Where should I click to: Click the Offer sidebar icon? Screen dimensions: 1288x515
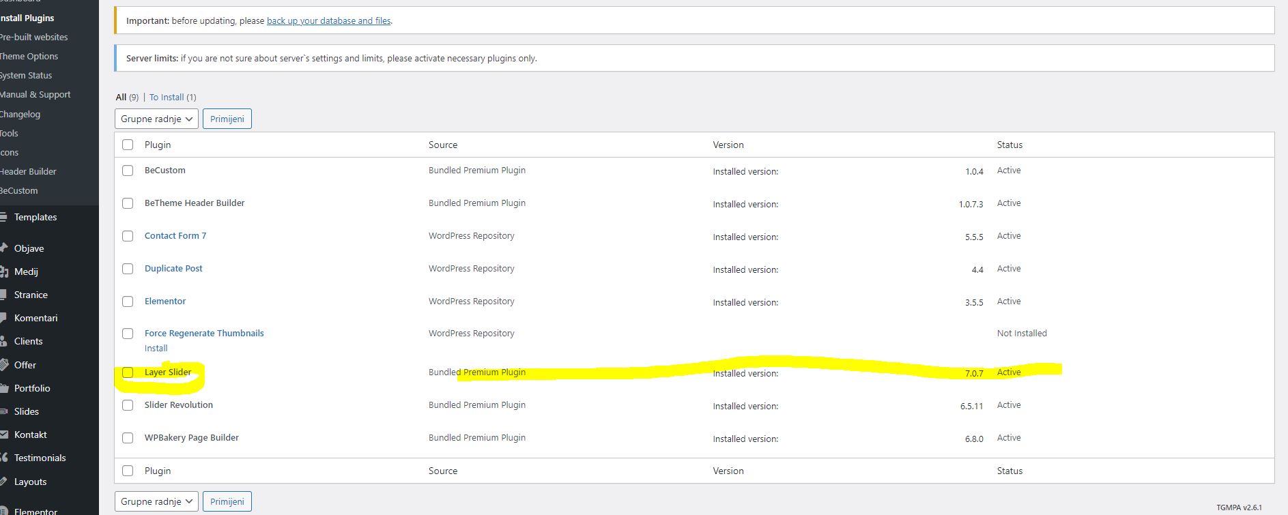point(3,365)
